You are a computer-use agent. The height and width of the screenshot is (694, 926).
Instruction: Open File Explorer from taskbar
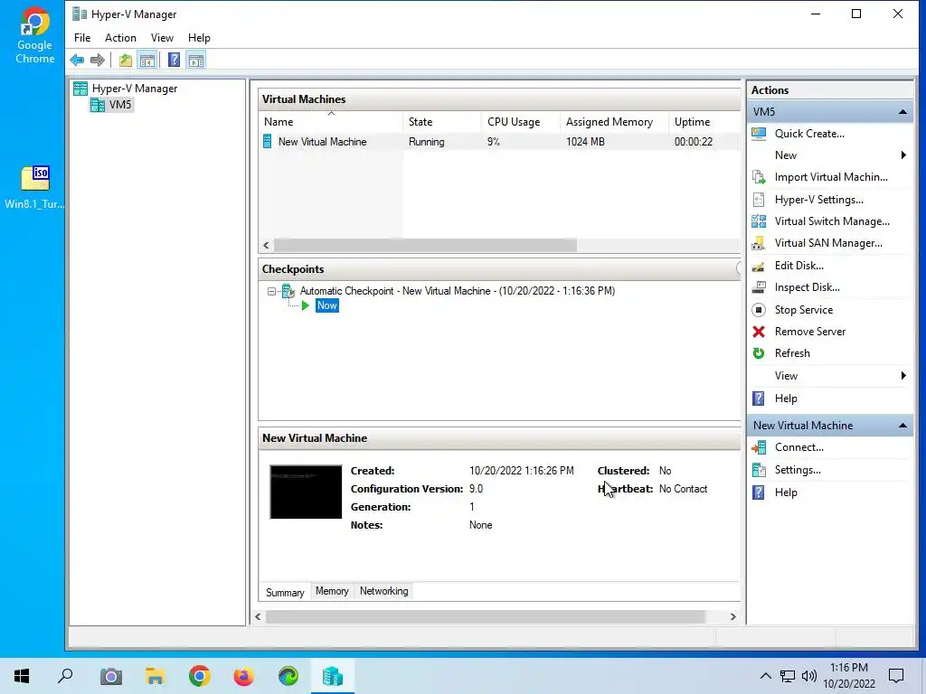[156, 676]
